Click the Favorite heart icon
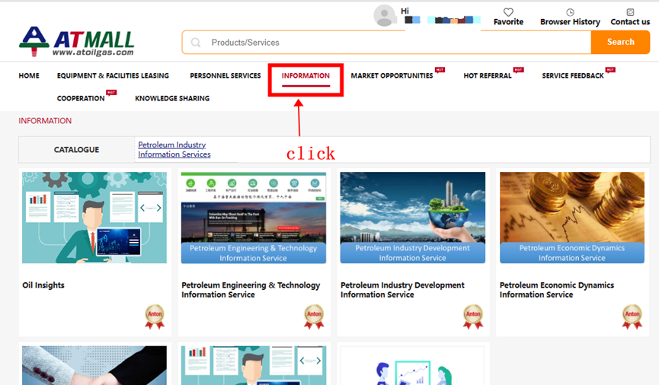The width and height of the screenshot is (659, 385). click(x=508, y=12)
